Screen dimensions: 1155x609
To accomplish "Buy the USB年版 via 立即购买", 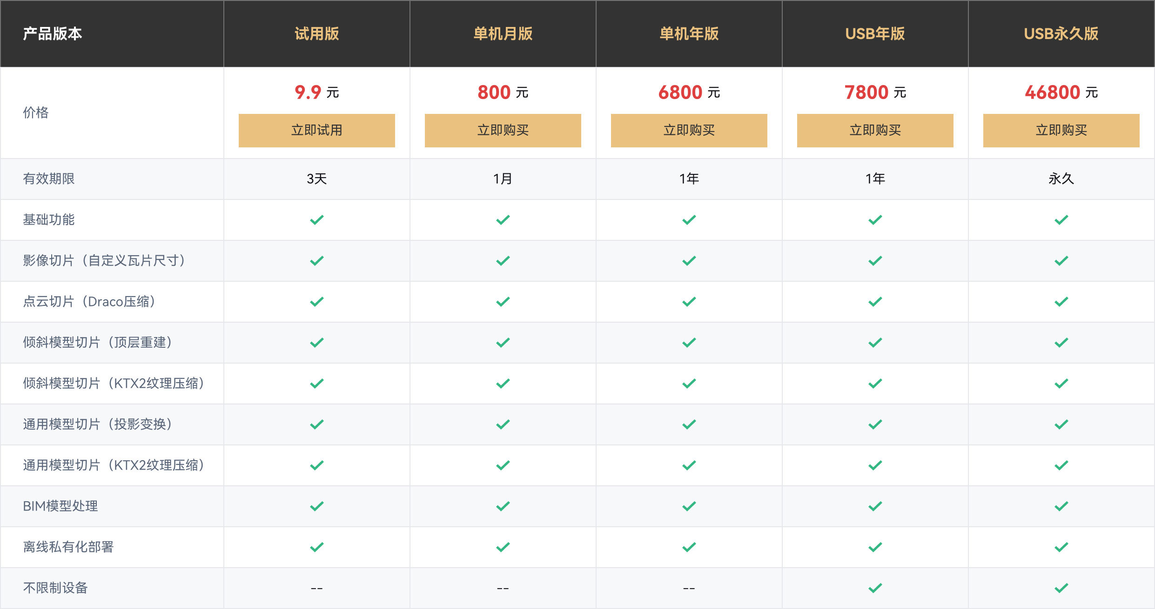I will point(875,131).
